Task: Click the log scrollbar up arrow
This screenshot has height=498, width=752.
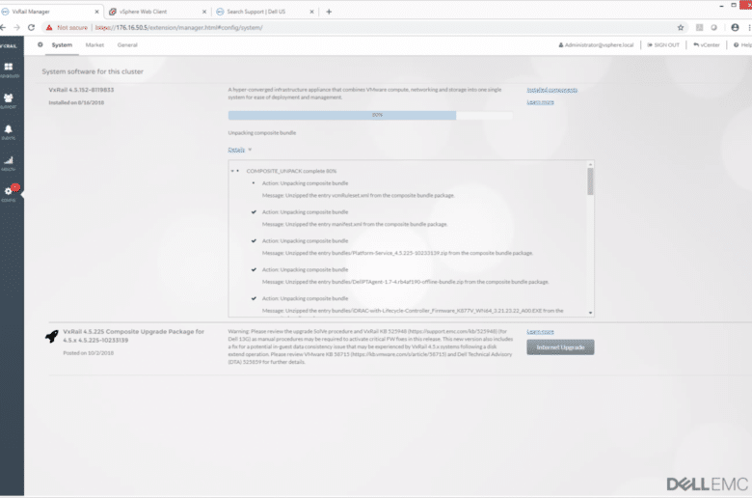Action: [590, 164]
